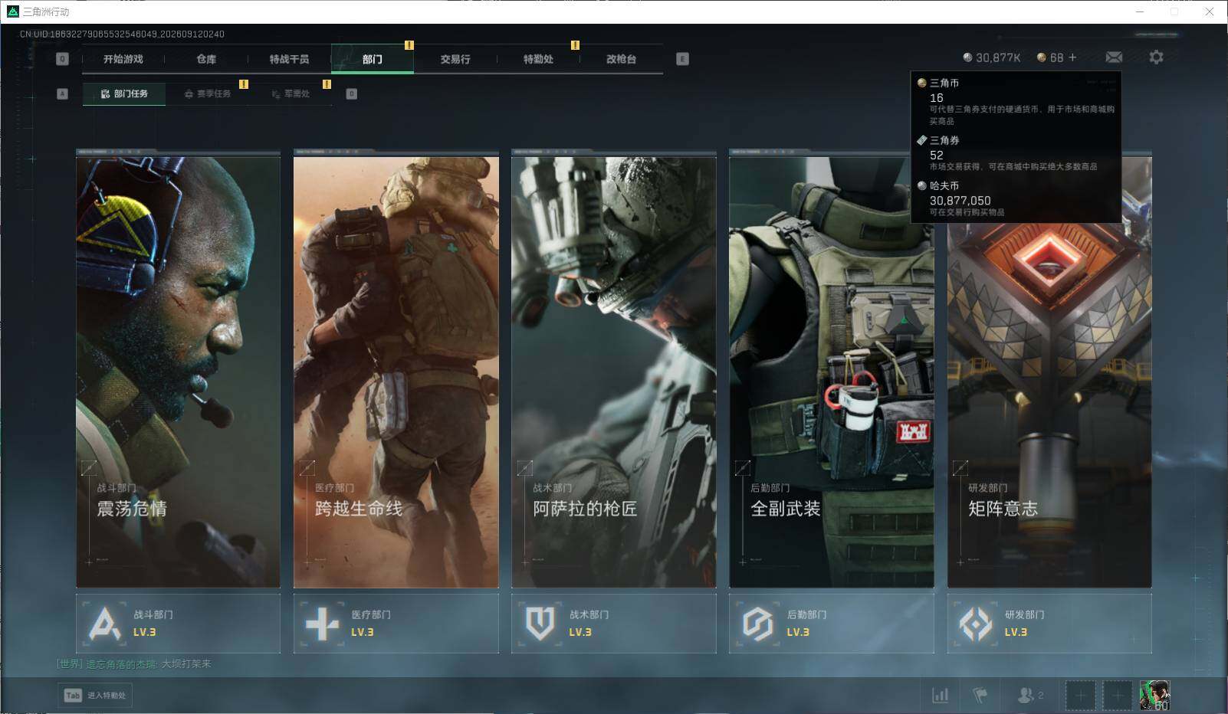
Task: Click the D key sub-tab icon
Action: tap(352, 94)
